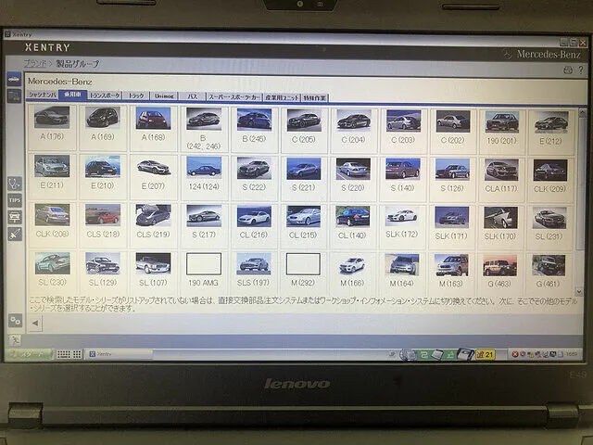Select the A (169) model thumbnail
Image resolution: width=593 pixels, height=445 pixels.
click(x=103, y=118)
